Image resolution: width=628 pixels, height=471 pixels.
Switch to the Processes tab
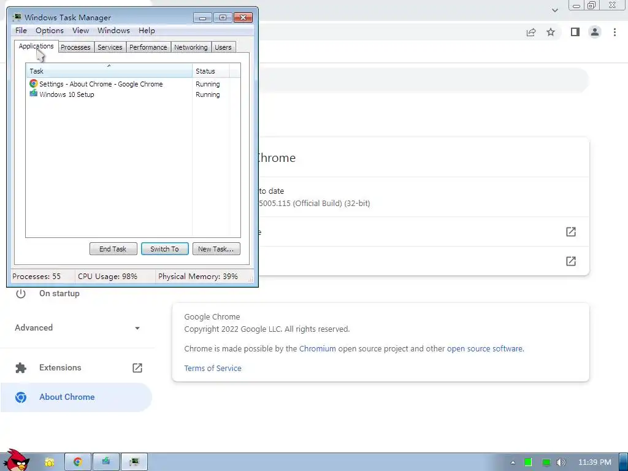[x=75, y=47]
